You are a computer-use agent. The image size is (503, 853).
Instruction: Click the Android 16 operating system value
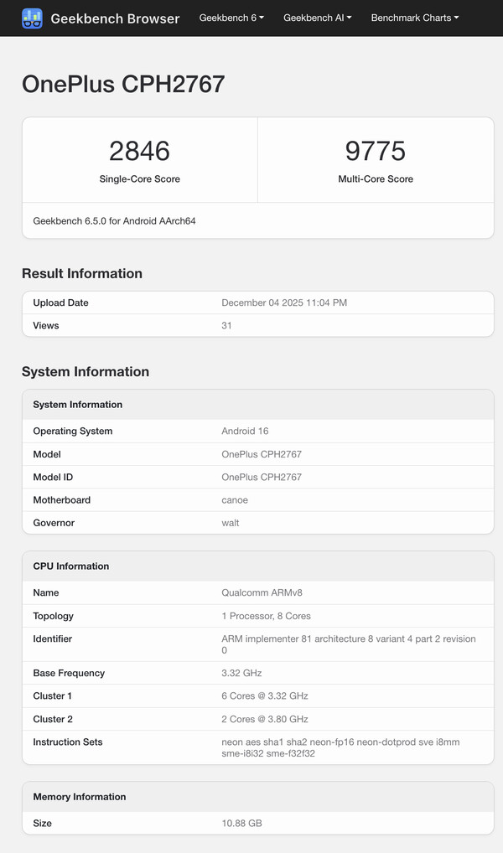click(245, 431)
